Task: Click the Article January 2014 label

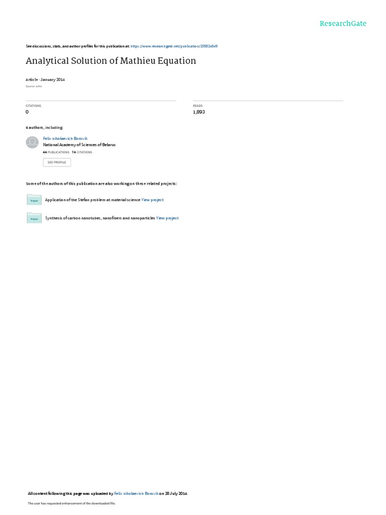Action: tap(45, 79)
